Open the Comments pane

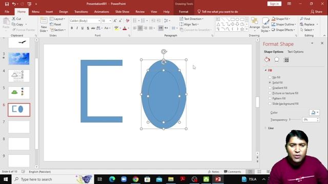[x=233, y=172]
